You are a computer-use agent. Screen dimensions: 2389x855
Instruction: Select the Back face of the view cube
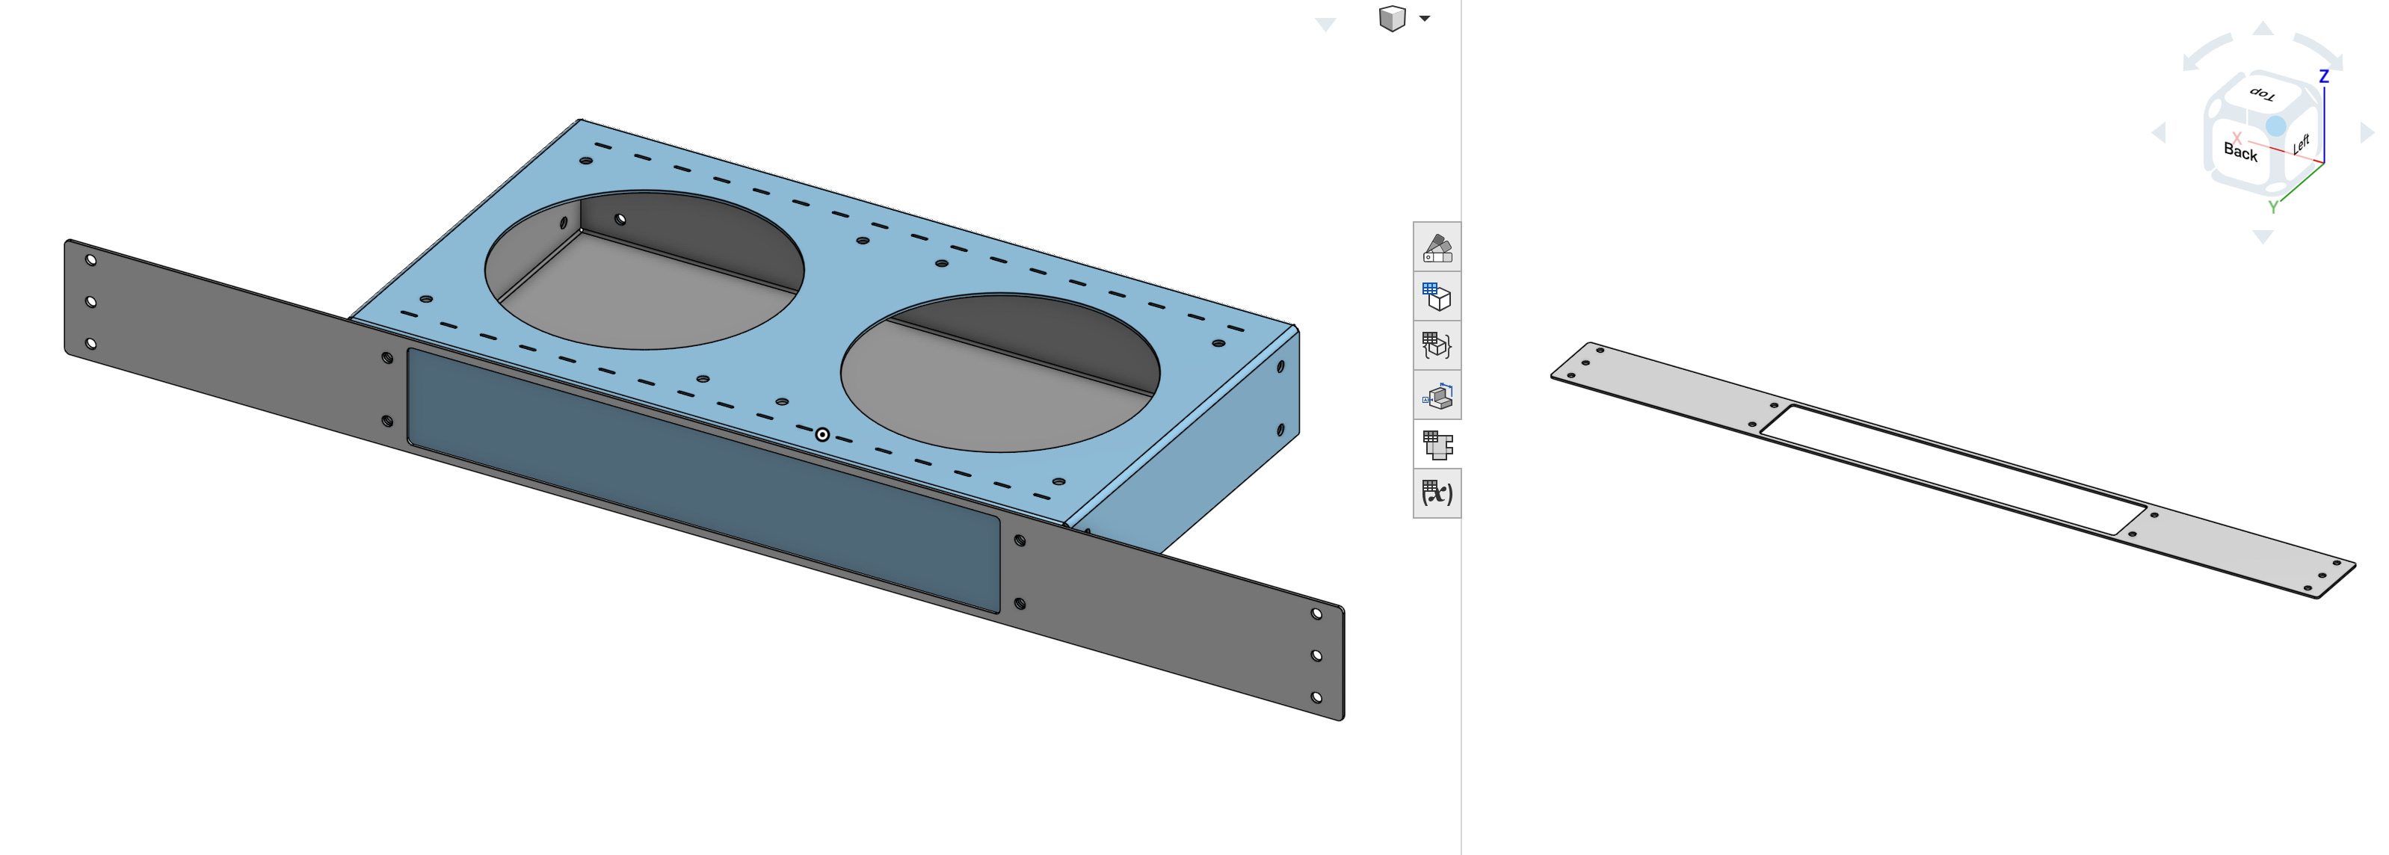2240,151
